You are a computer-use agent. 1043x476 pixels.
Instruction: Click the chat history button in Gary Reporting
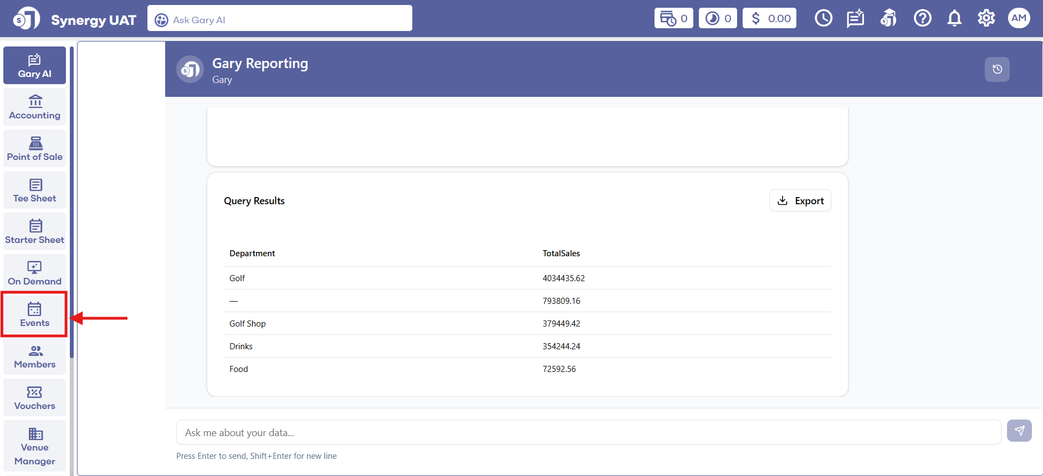click(996, 70)
